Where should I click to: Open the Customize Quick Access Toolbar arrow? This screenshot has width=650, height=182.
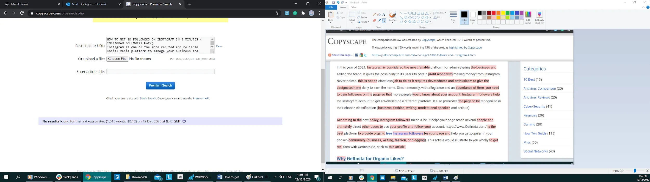click(346, 3)
